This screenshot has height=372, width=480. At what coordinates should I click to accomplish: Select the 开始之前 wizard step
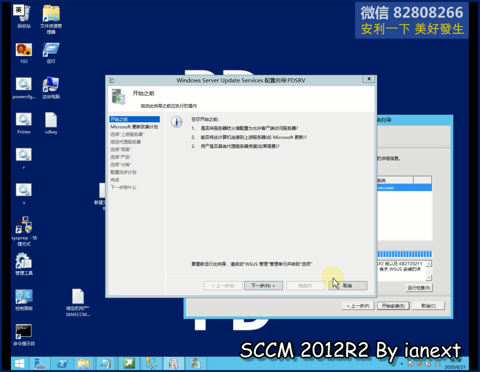[134, 119]
